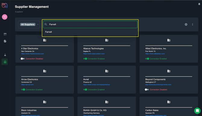This screenshot has height=116, width=202.
Task: Disable connection for Allied Electronics
Action: (147, 59)
